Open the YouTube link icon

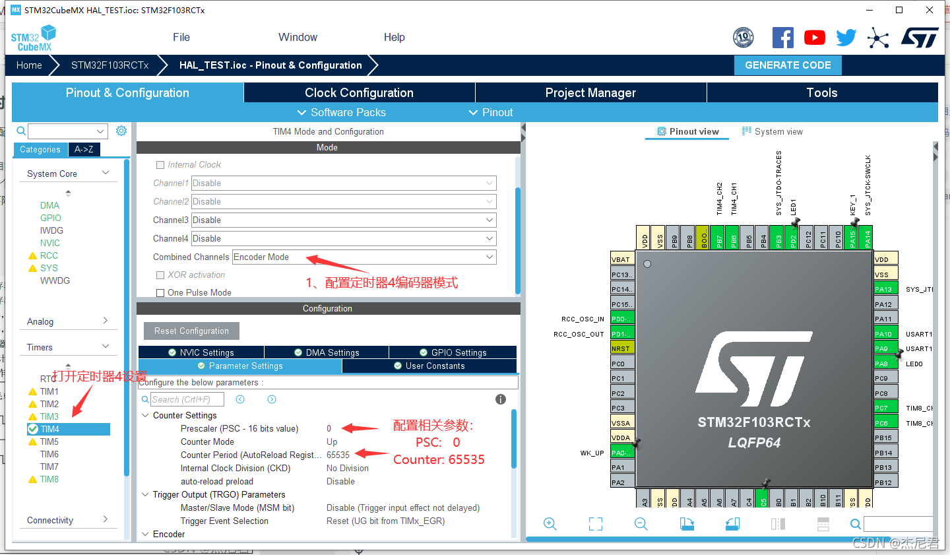click(815, 38)
